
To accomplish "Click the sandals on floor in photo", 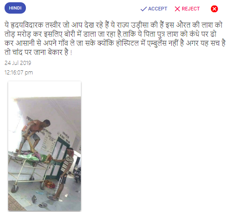I will (39, 201).
